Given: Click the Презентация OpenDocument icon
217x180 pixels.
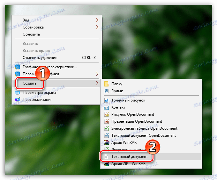Looking at the screenshot, I should tap(106, 121).
